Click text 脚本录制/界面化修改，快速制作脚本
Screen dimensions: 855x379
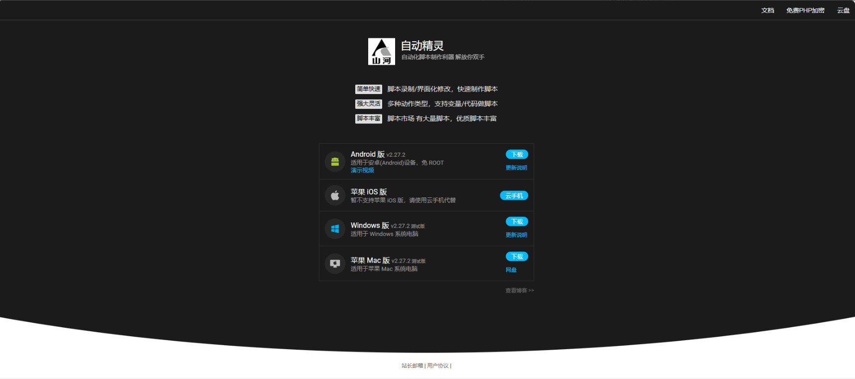(x=442, y=89)
